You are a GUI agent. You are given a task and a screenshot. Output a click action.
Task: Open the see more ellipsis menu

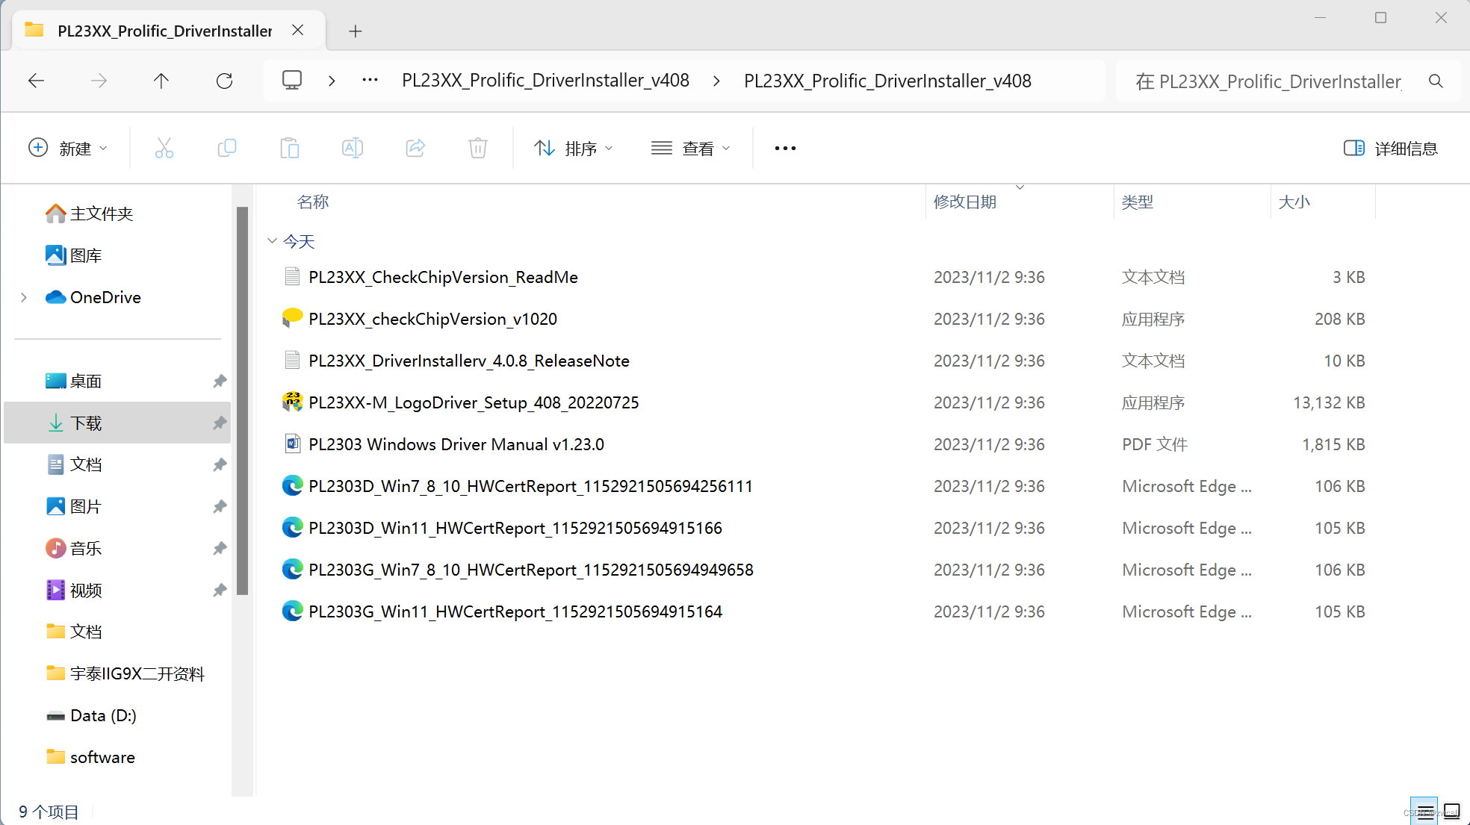coord(785,148)
